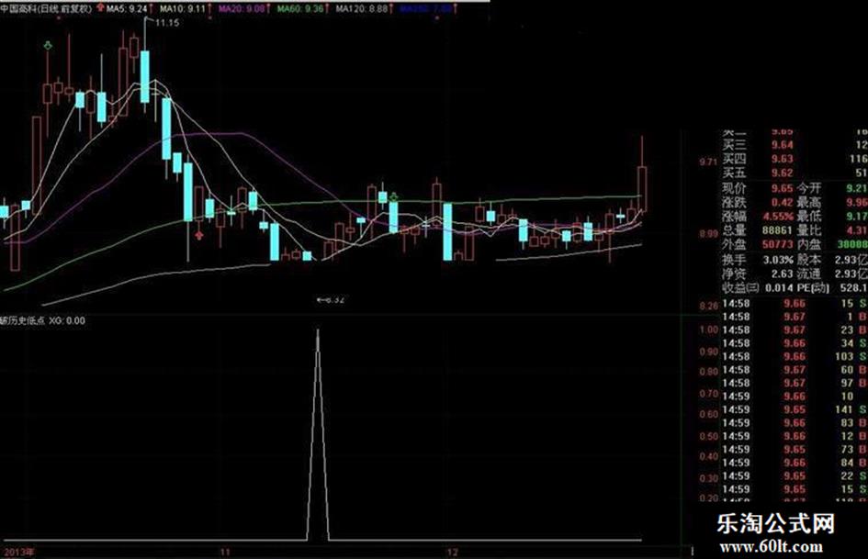Select the green MA60: 9.36 label
The height and width of the screenshot is (559, 868).
pyautogui.click(x=300, y=9)
